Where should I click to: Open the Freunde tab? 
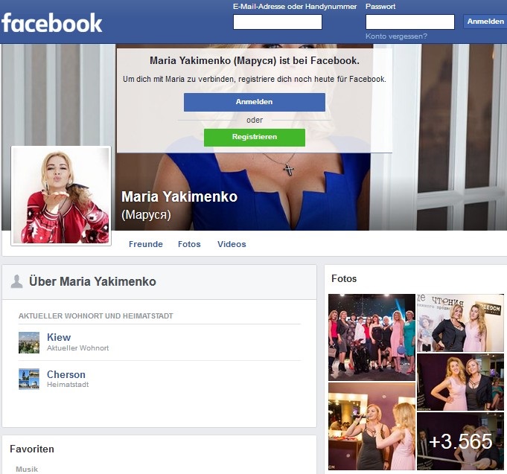(x=145, y=244)
